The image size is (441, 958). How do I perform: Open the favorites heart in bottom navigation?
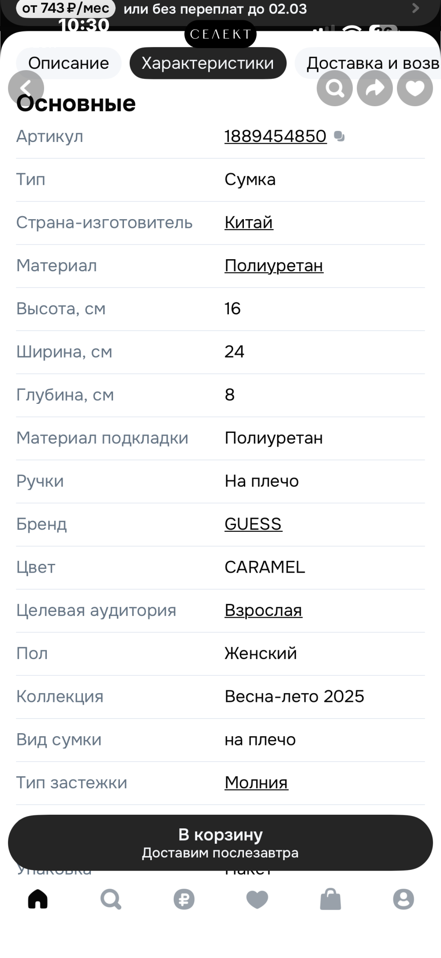click(258, 899)
